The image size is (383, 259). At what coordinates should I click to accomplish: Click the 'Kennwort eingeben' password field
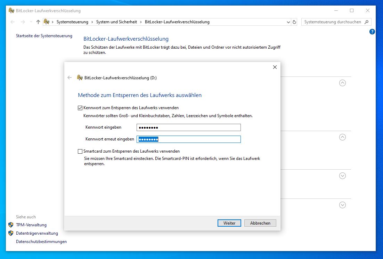189,127
